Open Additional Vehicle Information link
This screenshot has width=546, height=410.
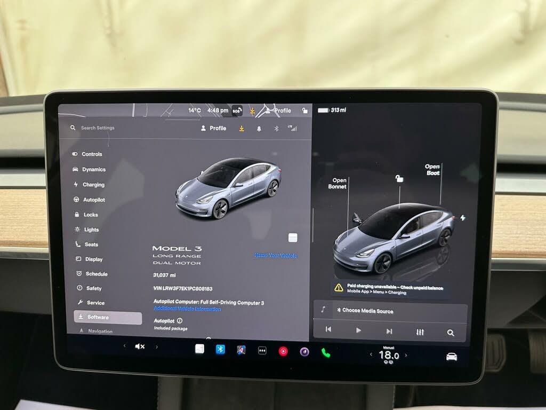[187, 309]
